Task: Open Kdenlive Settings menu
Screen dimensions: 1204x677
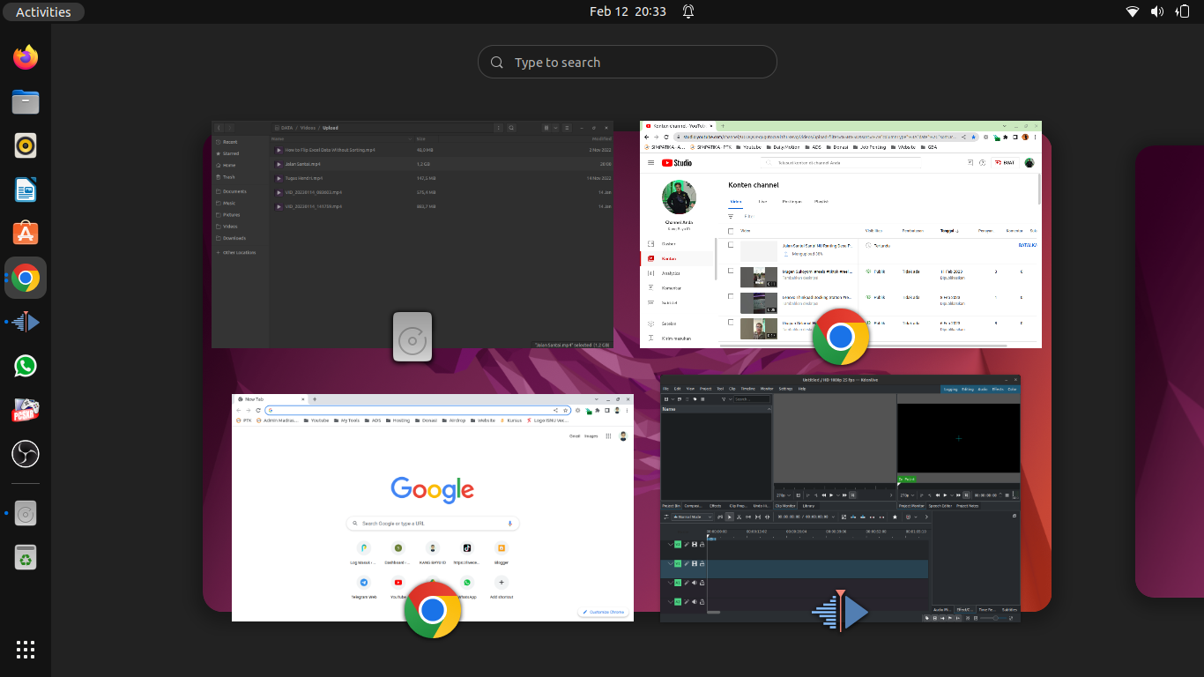Action: [784, 389]
